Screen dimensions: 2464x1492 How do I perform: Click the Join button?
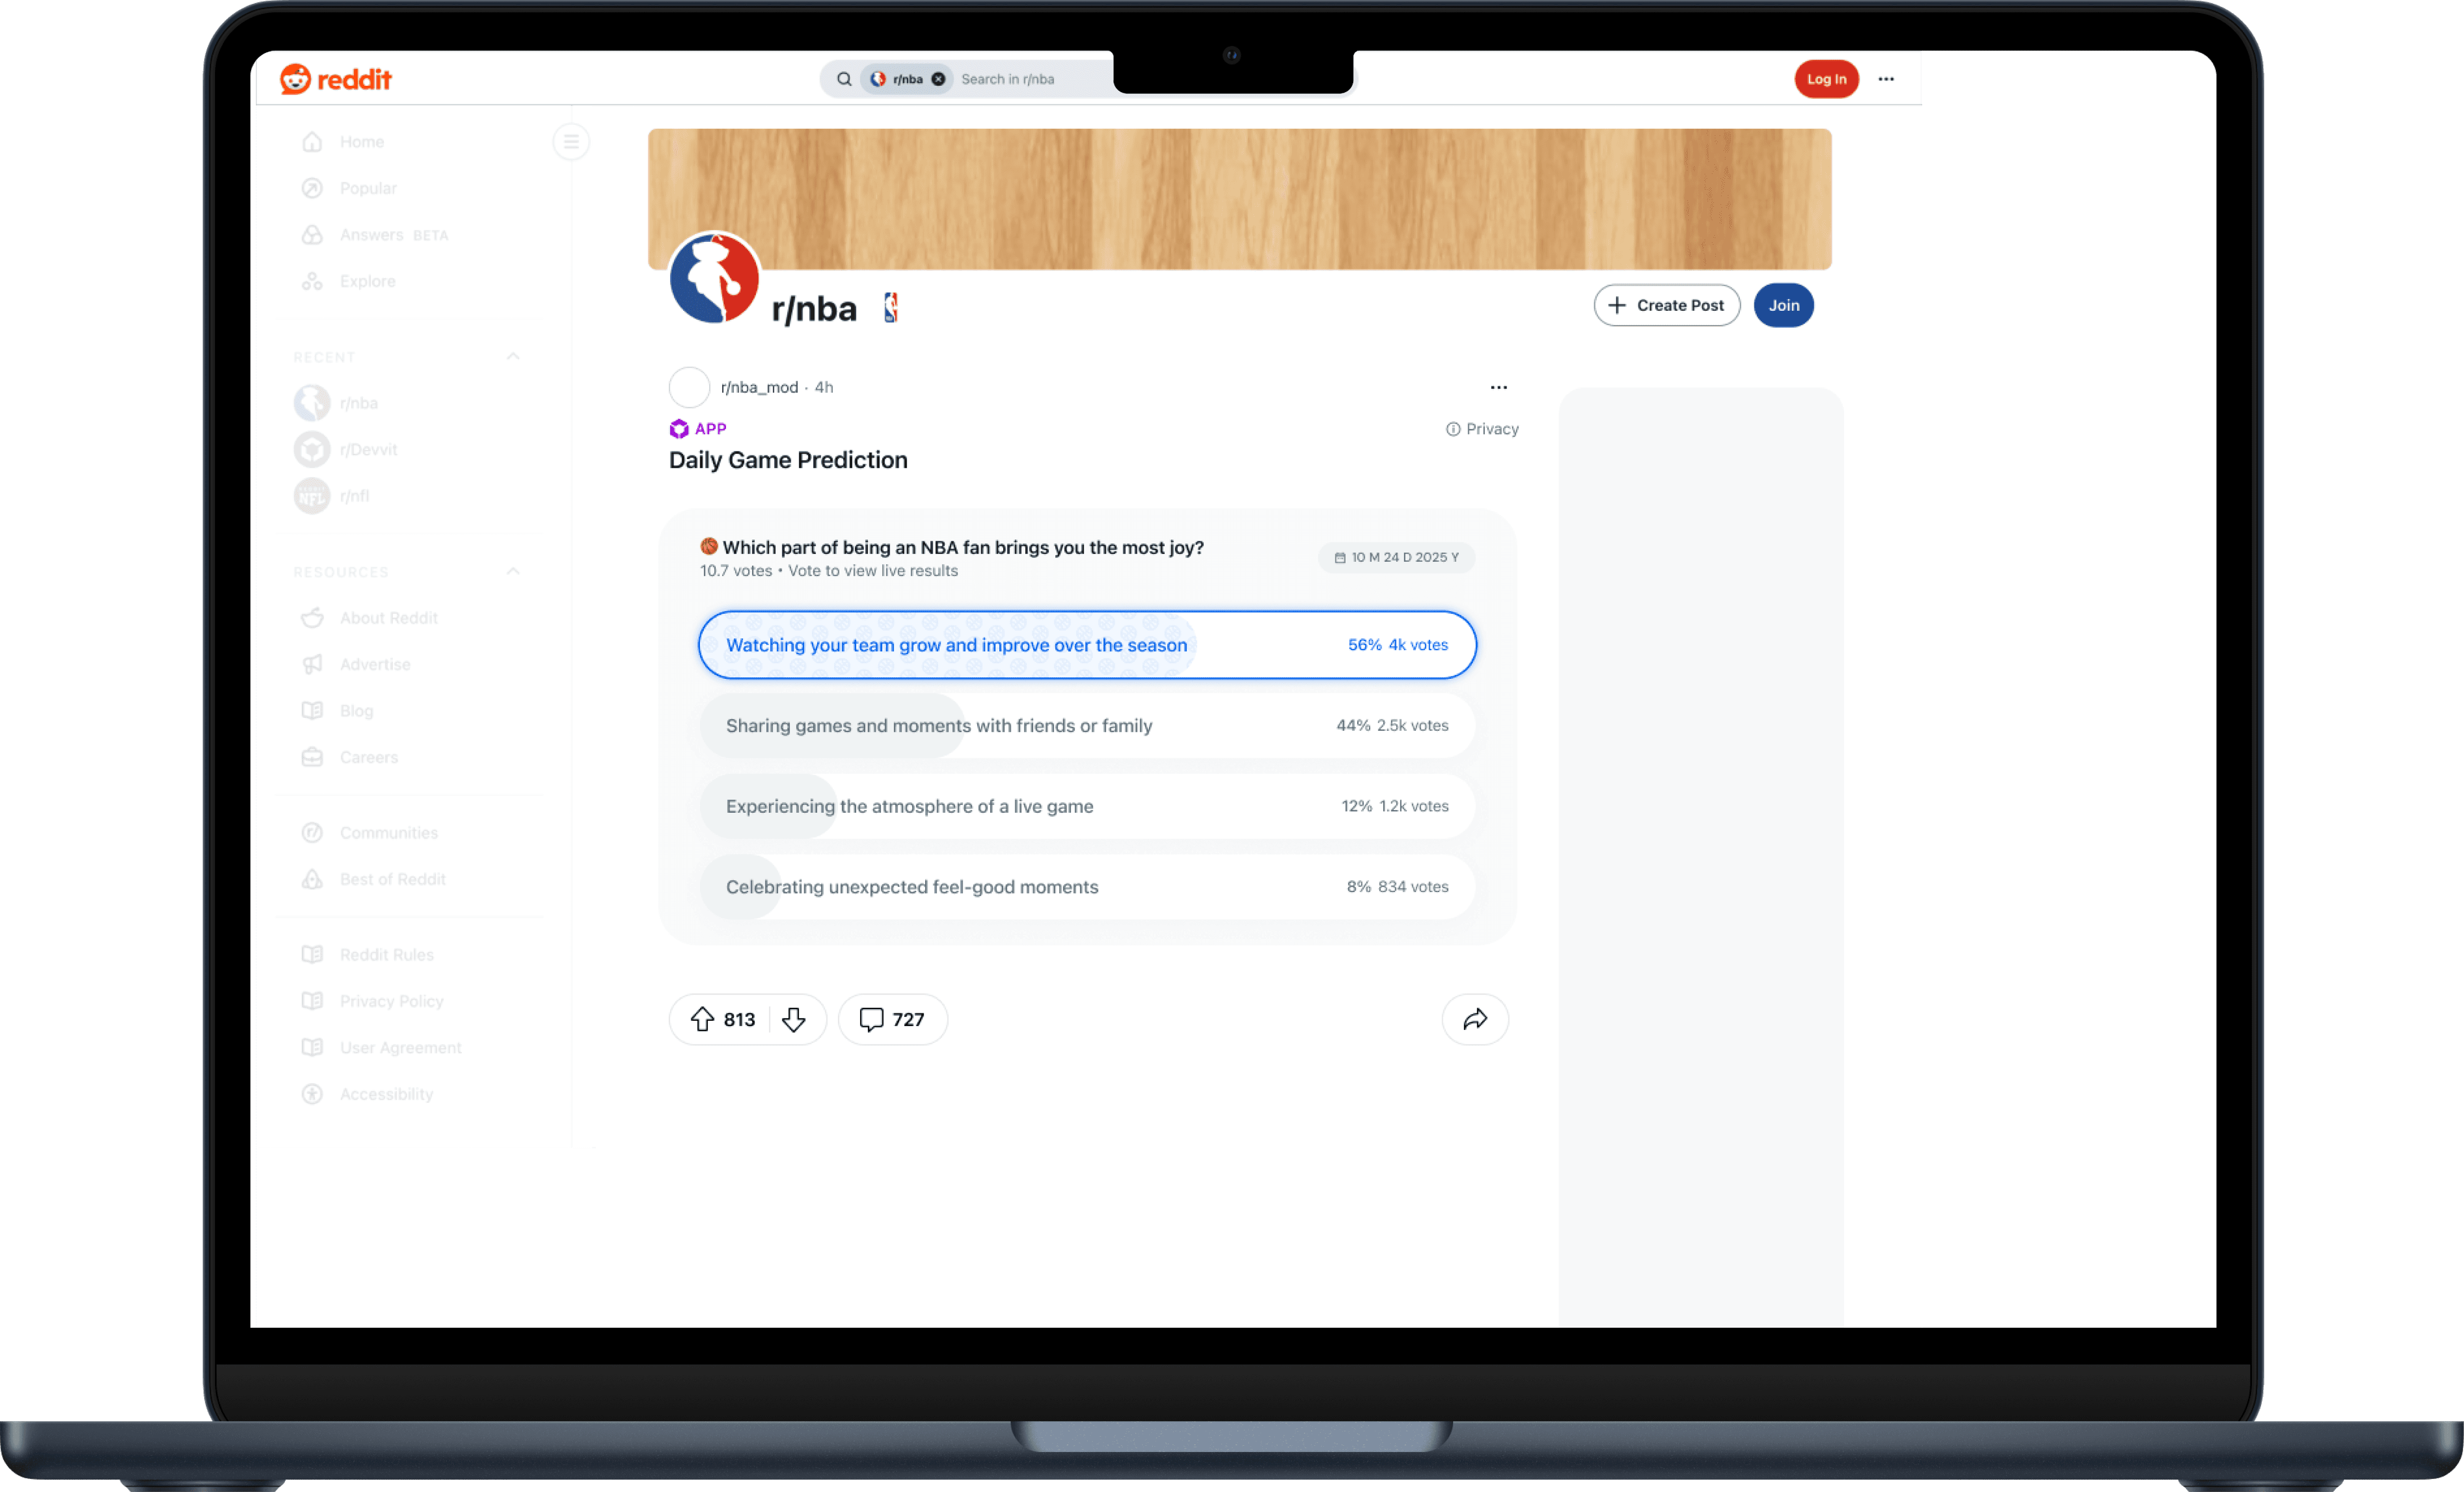(1783, 305)
